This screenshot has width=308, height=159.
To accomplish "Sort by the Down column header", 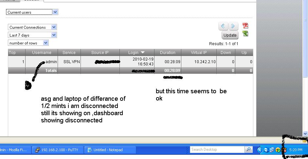I will pos(226,53).
